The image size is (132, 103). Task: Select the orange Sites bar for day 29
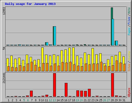pyautogui.click(x=117, y=66)
